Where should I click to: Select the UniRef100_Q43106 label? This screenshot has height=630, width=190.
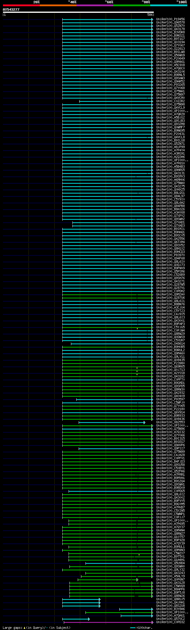point(170,71)
